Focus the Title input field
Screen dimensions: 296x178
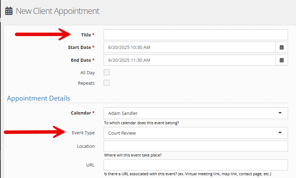coord(196,35)
